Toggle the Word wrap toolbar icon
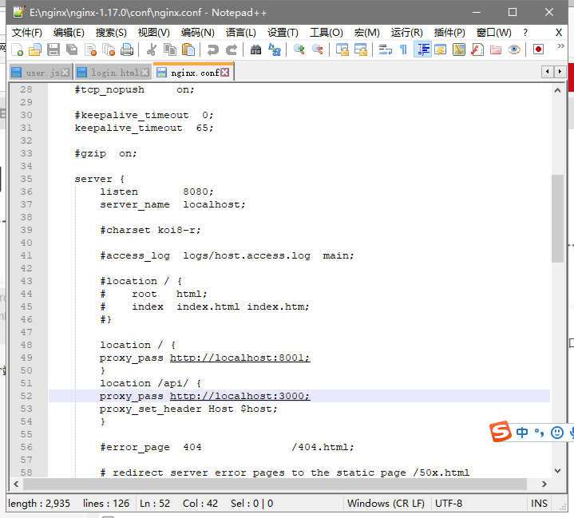Viewport: 574px width, 518px height. 385,49
